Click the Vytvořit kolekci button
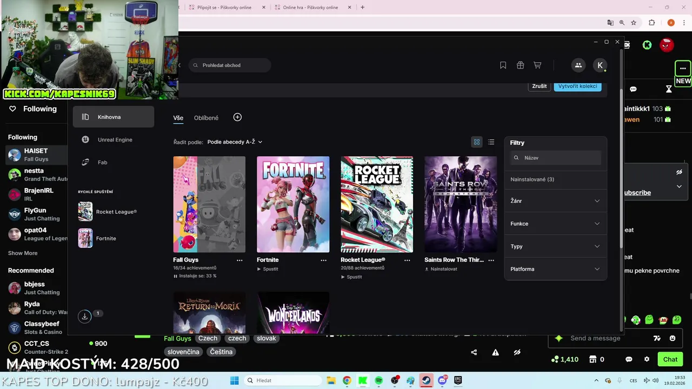 tap(577, 86)
